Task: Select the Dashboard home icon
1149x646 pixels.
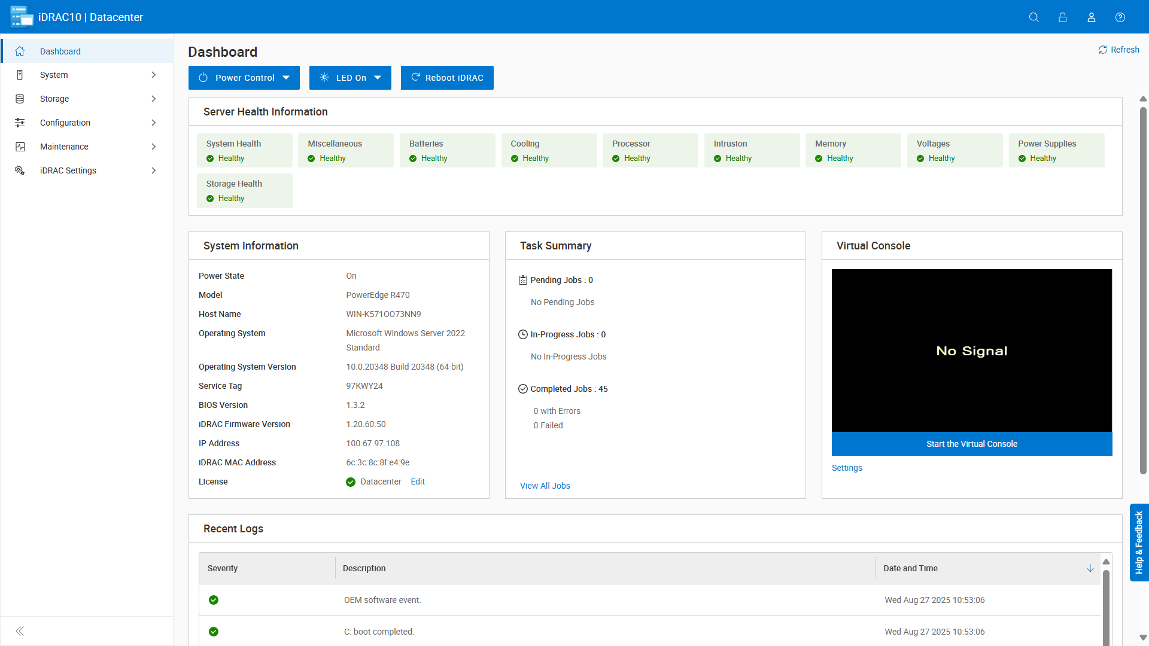Action: 20,51
